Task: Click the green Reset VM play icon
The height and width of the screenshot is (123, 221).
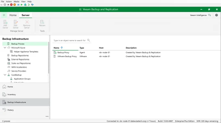Action: (21, 5)
